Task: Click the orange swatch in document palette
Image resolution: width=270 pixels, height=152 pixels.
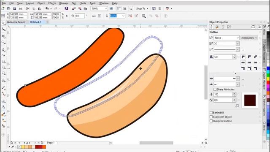Action: [x=44, y=147]
